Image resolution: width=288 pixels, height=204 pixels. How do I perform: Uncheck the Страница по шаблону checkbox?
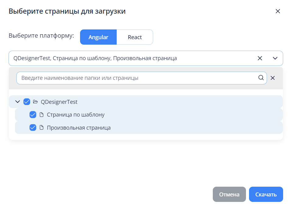[x=33, y=115]
